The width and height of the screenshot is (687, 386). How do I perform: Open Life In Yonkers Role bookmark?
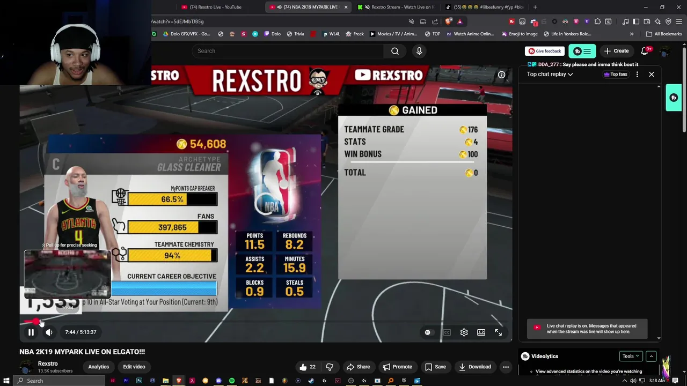tap(567, 34)
